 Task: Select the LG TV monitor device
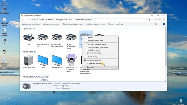[43, 60]
